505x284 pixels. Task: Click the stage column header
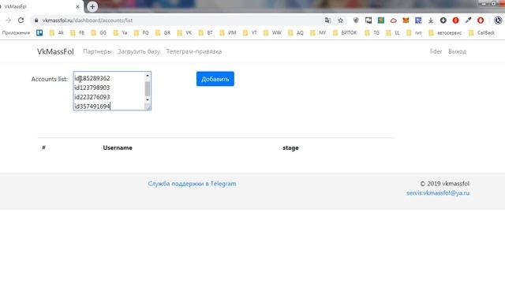290,148
